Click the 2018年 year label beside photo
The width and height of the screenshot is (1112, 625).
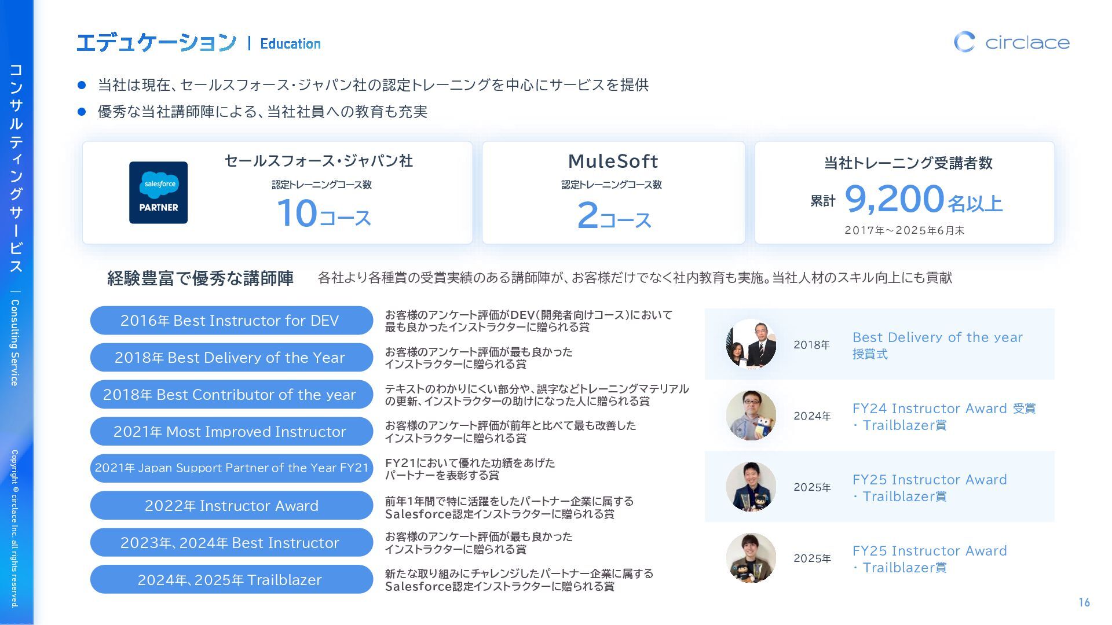pos(811,345)
